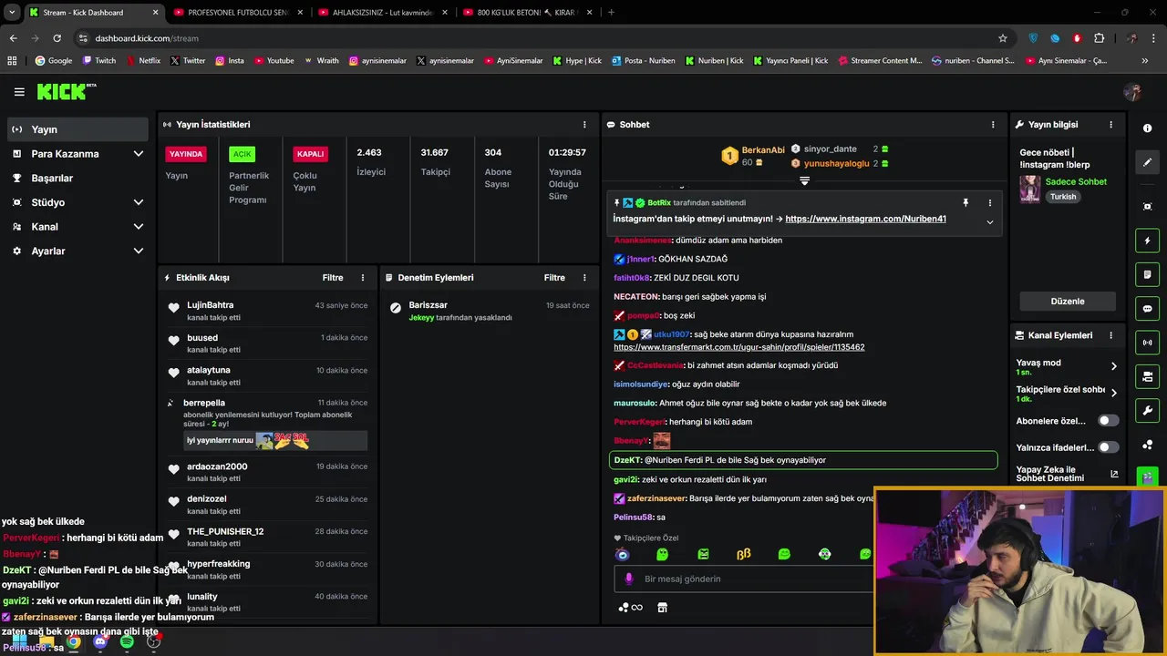Open options menu of Yayın İstatistikleri panel
Screen dimensions: 1167x656
[584, 125]
